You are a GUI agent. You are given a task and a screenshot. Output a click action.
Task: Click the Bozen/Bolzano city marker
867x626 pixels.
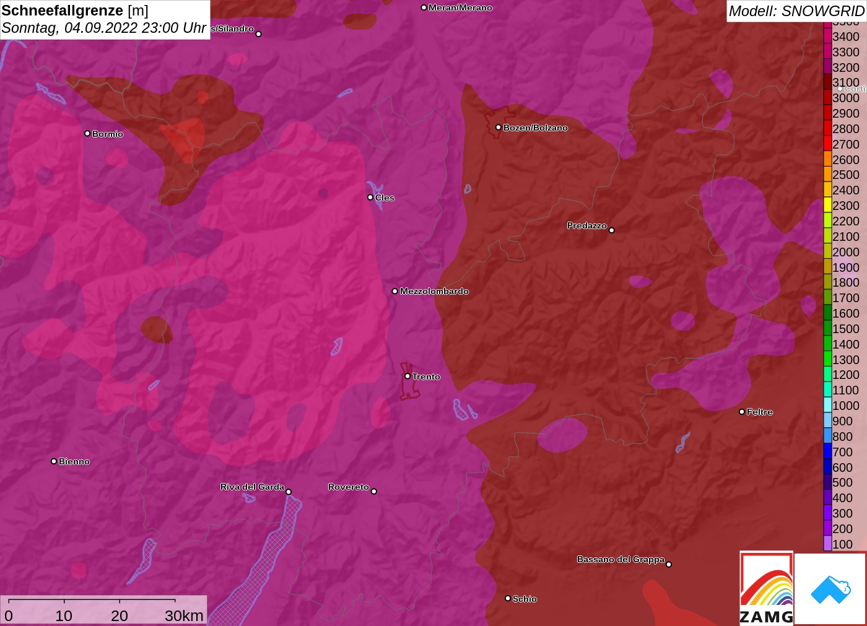click(x=498, y=127)
